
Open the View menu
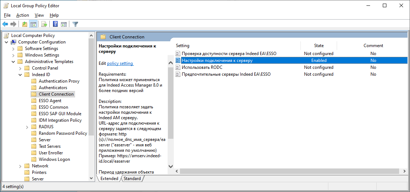[x=39, y=15]
